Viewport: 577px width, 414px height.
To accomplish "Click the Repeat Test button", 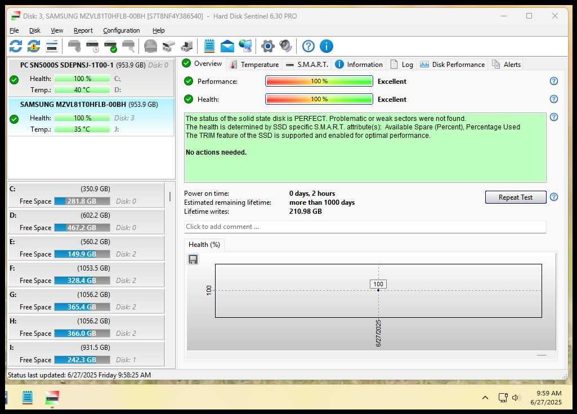I will pos(516,197).
